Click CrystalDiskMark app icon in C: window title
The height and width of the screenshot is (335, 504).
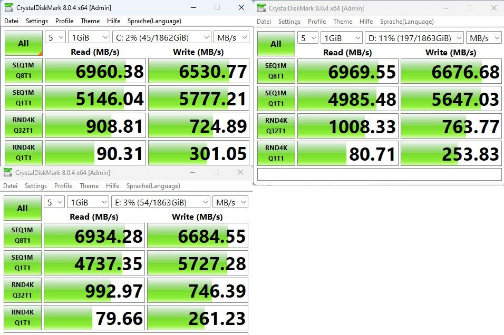pyautogui.click(x=9, y=7)
